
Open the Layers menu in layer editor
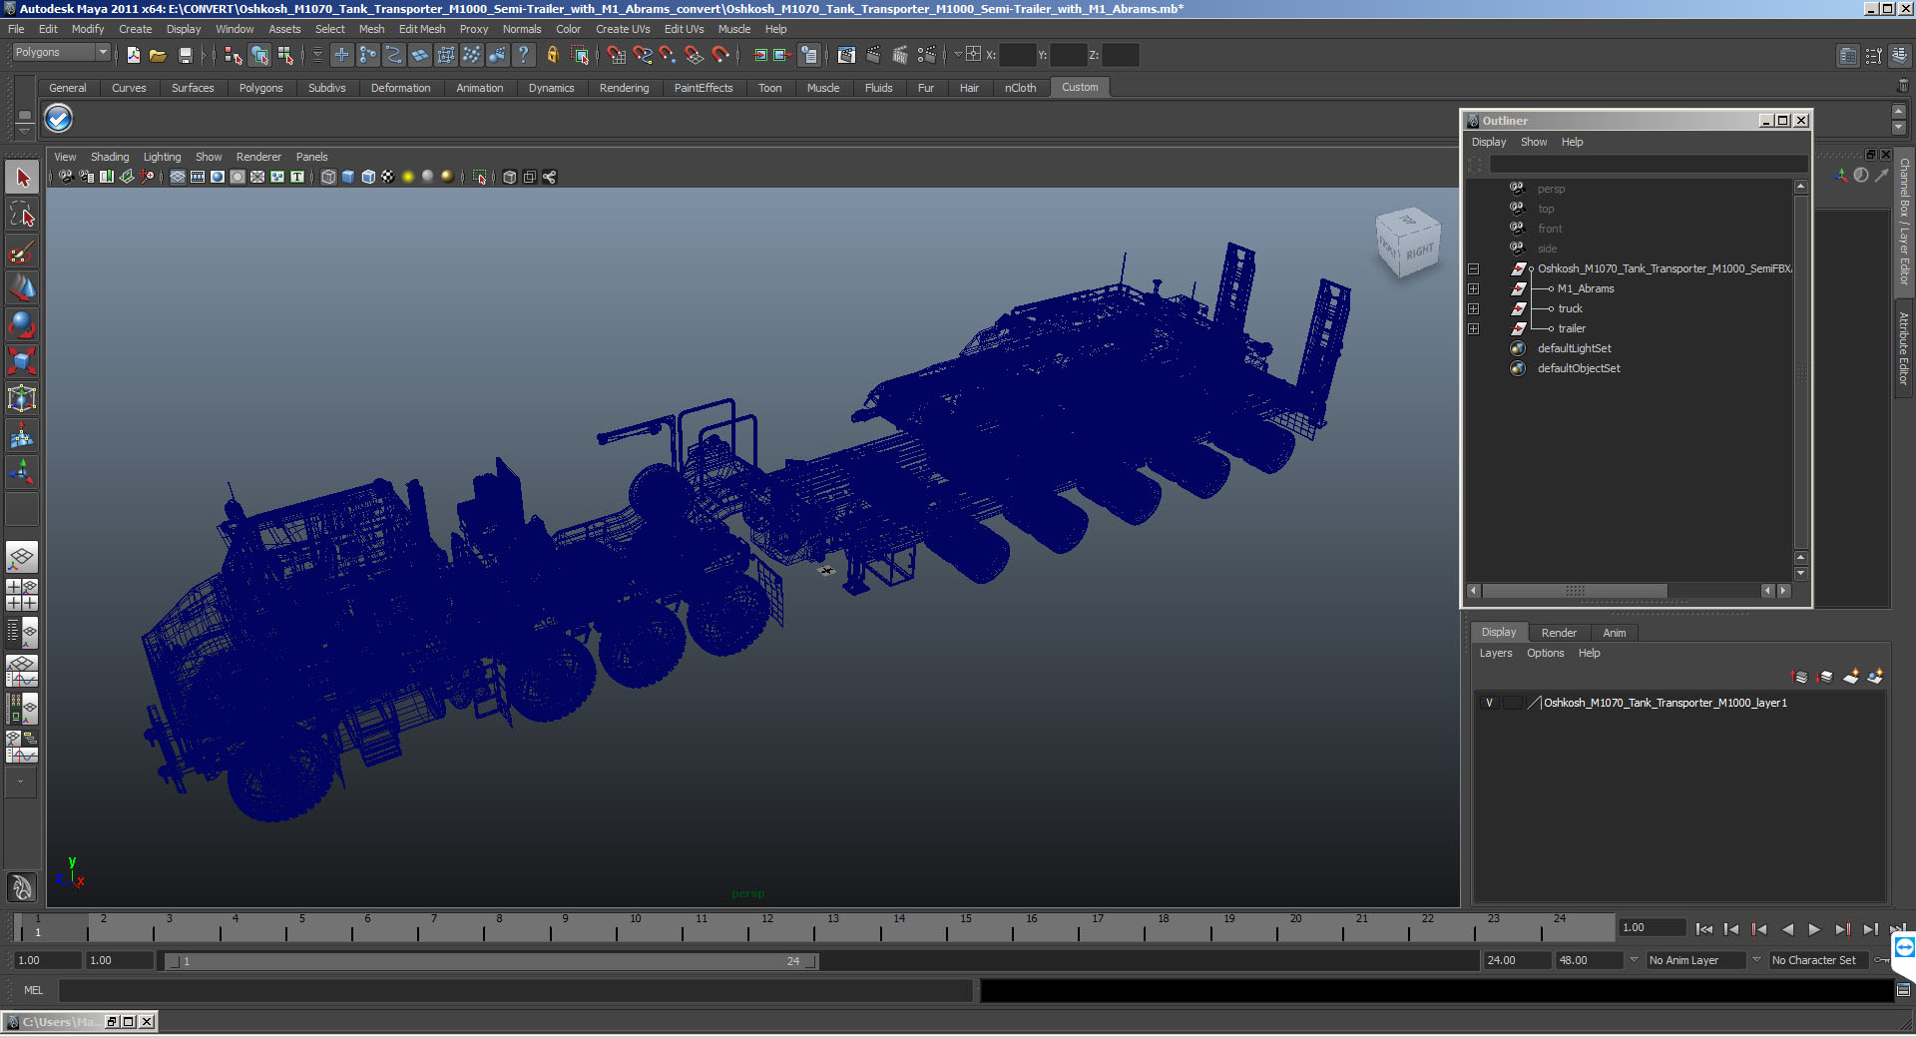(x=1495, y=653)
